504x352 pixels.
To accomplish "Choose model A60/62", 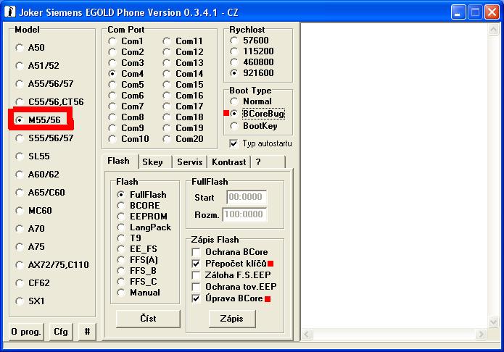I will tap(20, 175).
